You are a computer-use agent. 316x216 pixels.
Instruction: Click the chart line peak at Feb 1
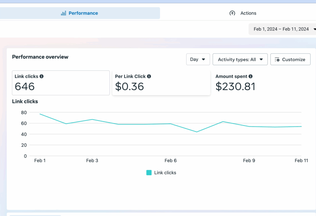click(40, 114)
